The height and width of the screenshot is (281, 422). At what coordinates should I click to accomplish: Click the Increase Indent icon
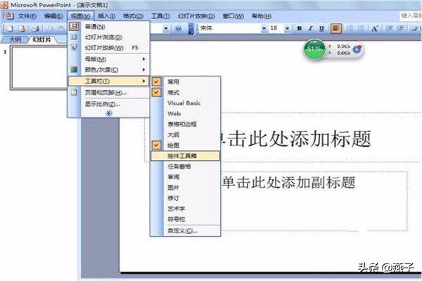[401, 28]
